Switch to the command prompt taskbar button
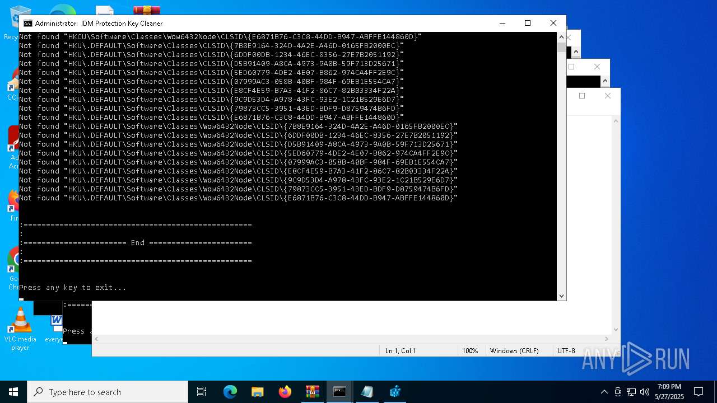Screen dimensions: 717x403 [x=339, y=392]
